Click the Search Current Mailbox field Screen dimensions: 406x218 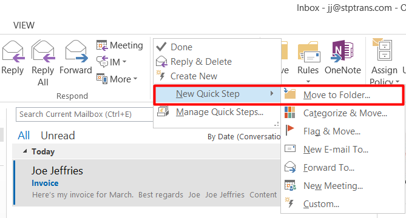click(x=84, y=114)
